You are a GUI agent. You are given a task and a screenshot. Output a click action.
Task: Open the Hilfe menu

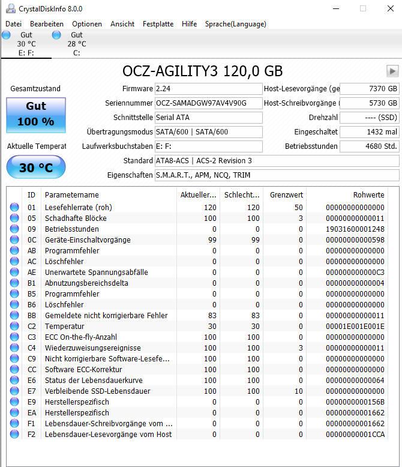coord(190,24)
